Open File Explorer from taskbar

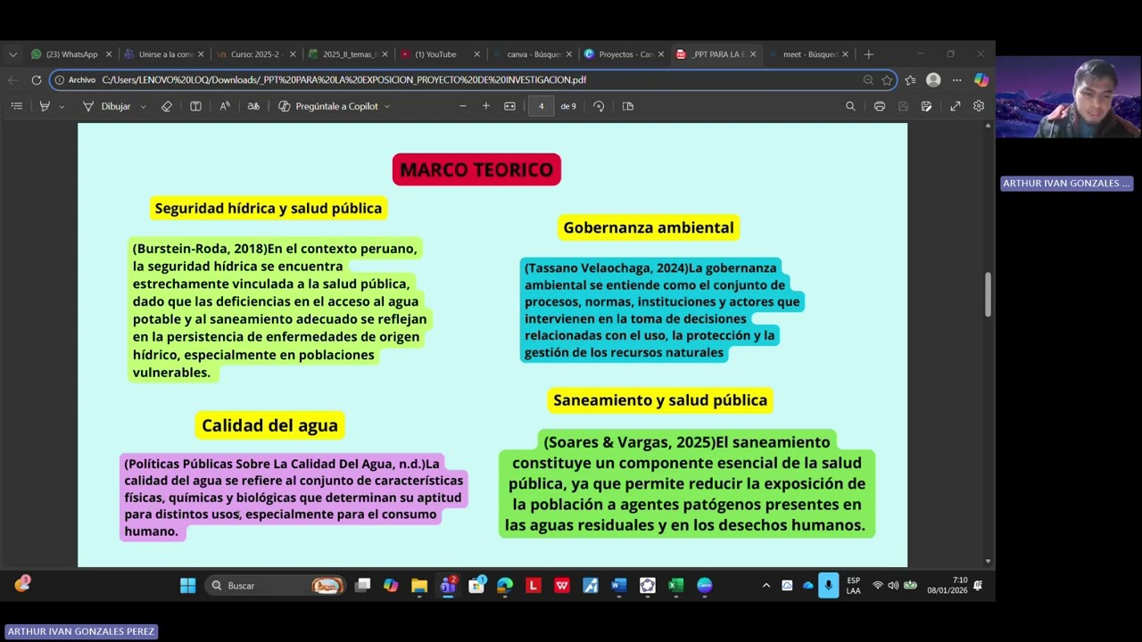[419, 586]
